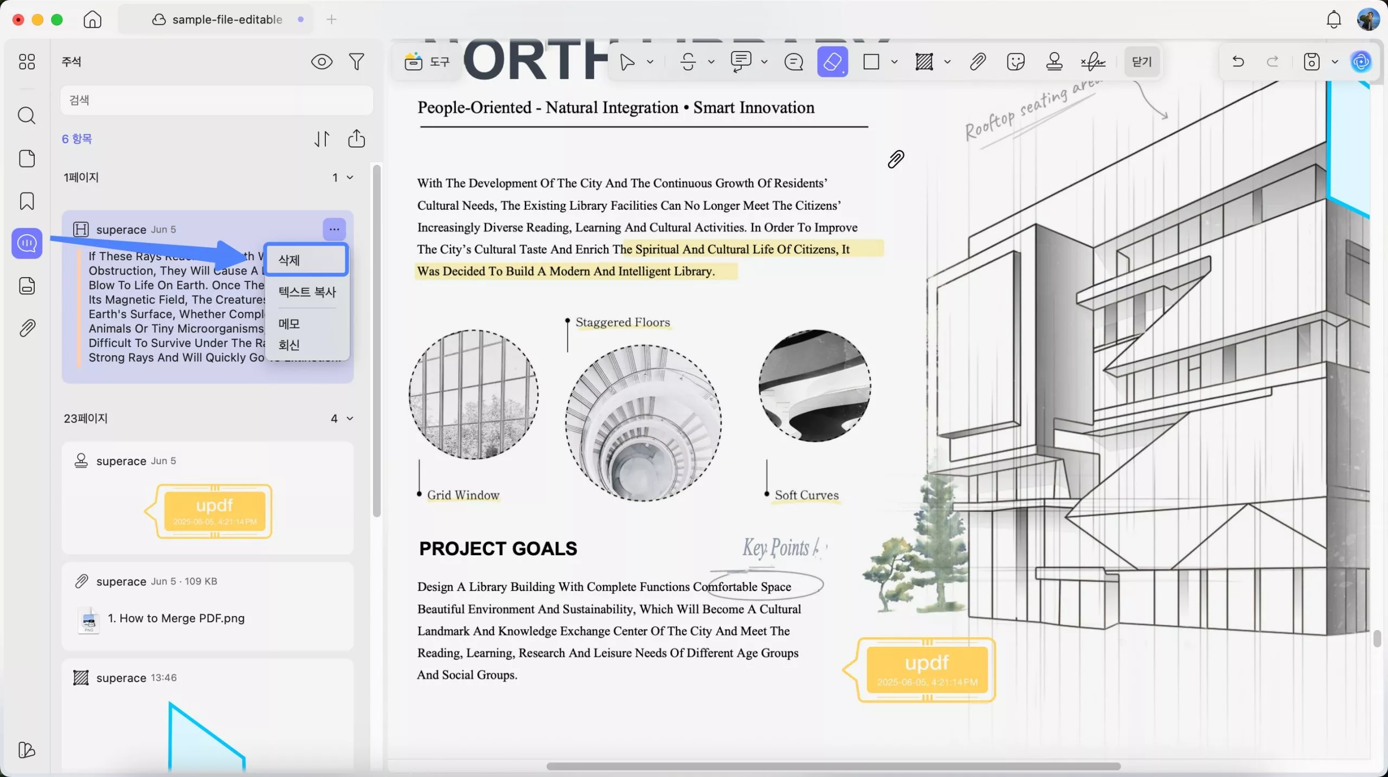This screenshot has width=1388, height=777.
Task: Click the redo arrow
Action: [x=1273, y=62]
